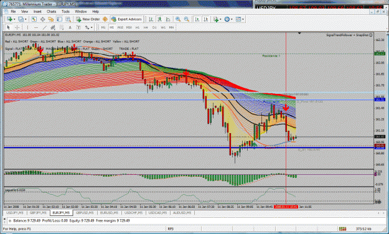
Task: Expand the New Chart dropdown arrow
Action: 14,19
